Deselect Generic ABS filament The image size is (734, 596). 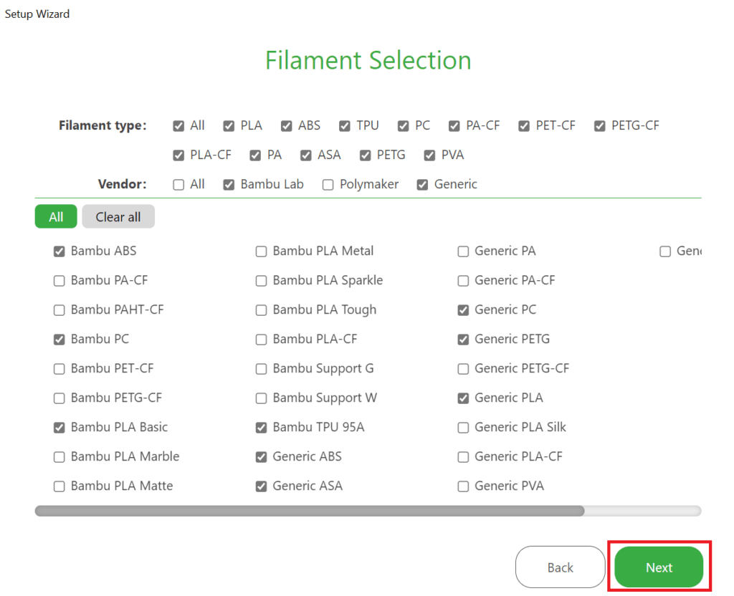click(261, 457)
